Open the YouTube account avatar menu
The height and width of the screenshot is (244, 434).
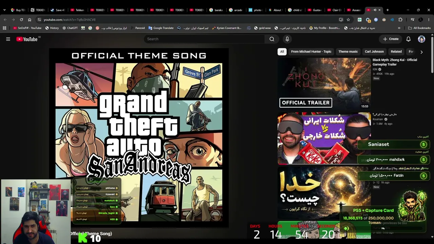421,39
